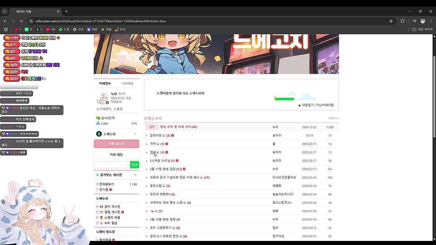Open the '누리 일상' board
This screenshot has height=245, width=436.
coord(111,223)
